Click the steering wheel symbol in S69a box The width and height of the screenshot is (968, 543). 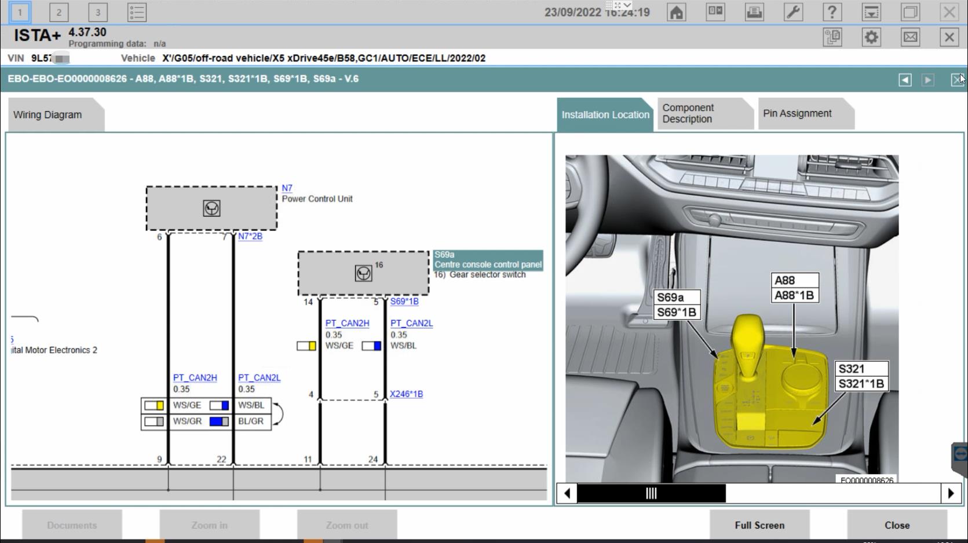[363, 273]
